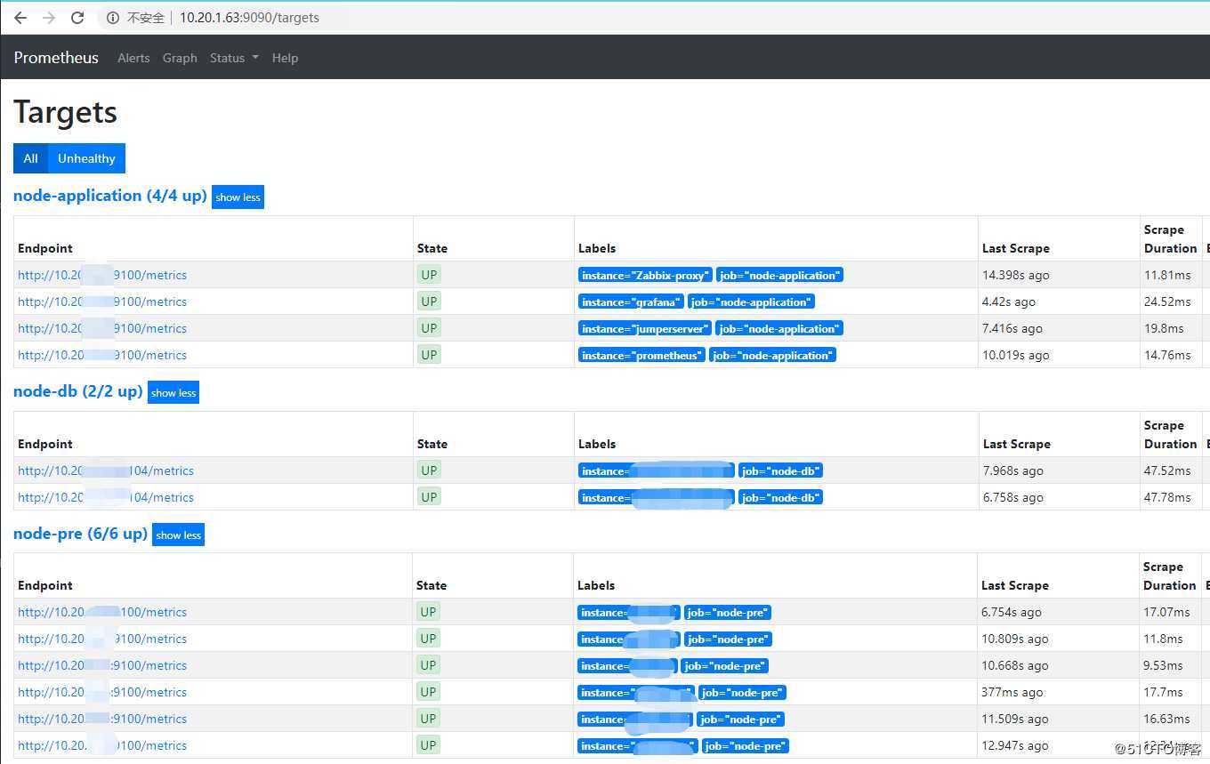The height and width of the screenshot is (764, 1210).
Task: Open the prometheus instance endpoint metrics link
Action: click(x=102, y=355)
